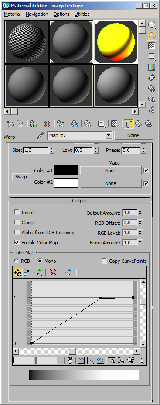Open the Material menu
Image resolution: width=160 pixels, height=405 pixels.
coord(12,14)
